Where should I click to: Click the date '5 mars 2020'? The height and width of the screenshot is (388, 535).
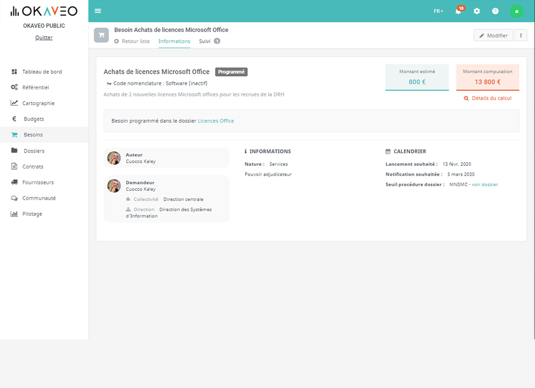tap(461, 174)
